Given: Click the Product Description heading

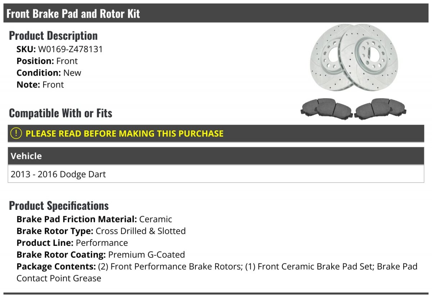Looking at the screenshot, I should click(53, 36).
